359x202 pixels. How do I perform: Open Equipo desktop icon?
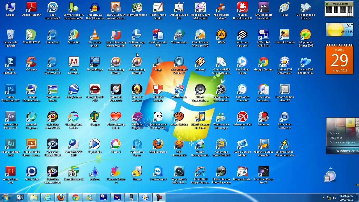coord(10,9)
